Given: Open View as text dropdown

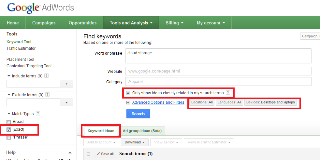Looking at the screenshot, I should 166,142.
